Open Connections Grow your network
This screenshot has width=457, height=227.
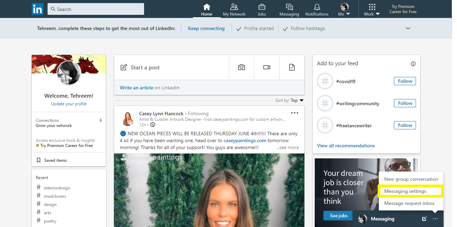(69, 123)
